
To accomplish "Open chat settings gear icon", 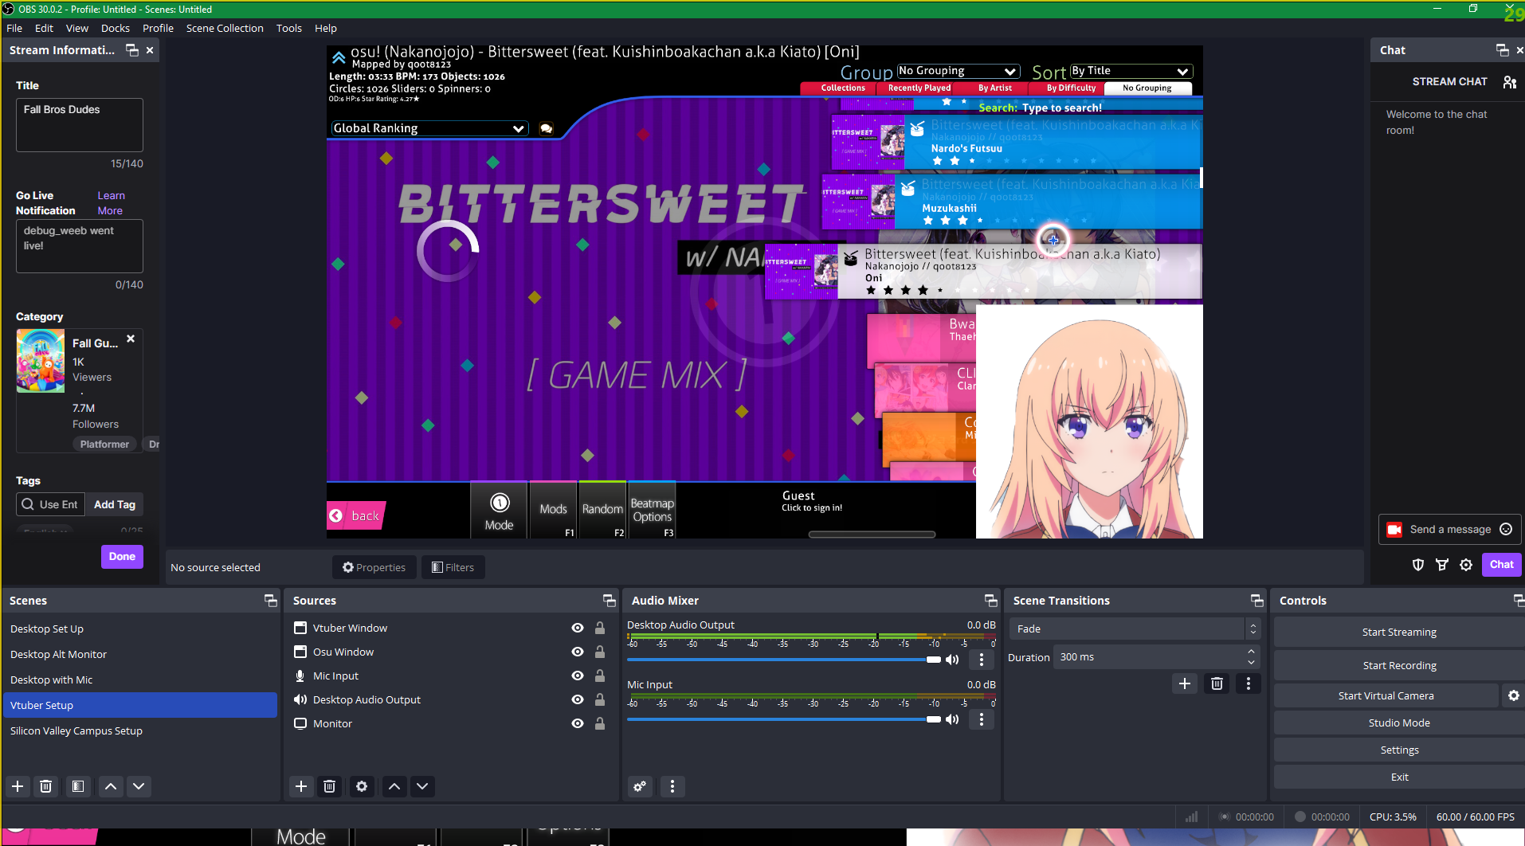I will [1466, 565].
